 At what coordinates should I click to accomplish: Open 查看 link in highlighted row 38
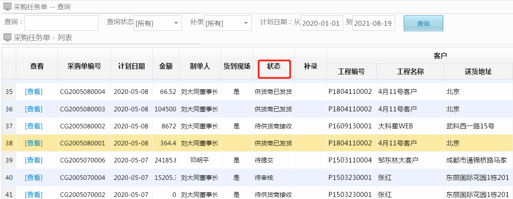(34, 143)
